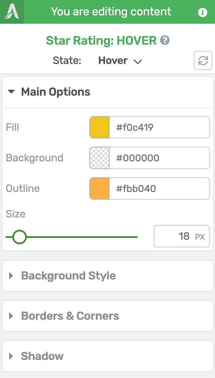Image resolution: width=215 pixels, height=378 pixels.
Task: Open the yellow Fill color swatch
Action: pyautogui.click(x=100, y=127)
